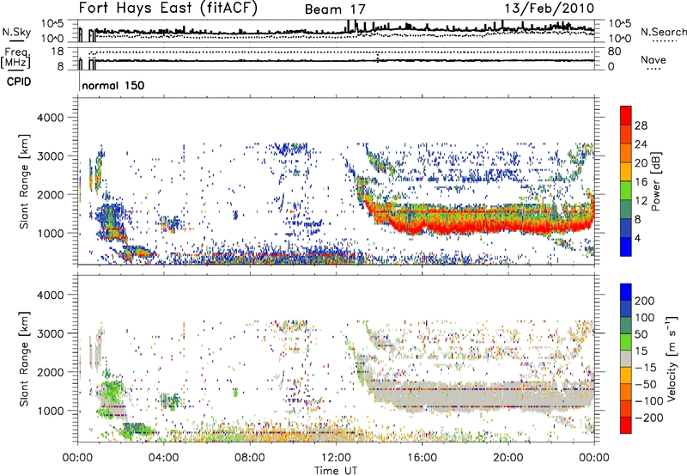Click the '12:00' time axis label
This screenshot has height=476, width=687.
[x=336, y=458]
